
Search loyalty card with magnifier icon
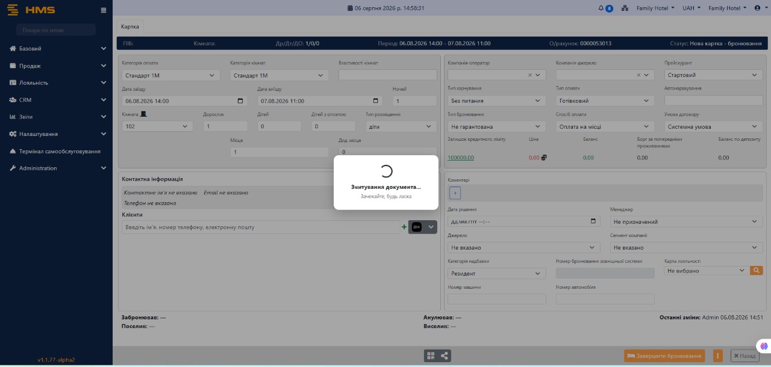pos(756,271)
